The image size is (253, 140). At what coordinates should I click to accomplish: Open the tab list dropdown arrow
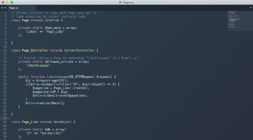click(251, 8)
